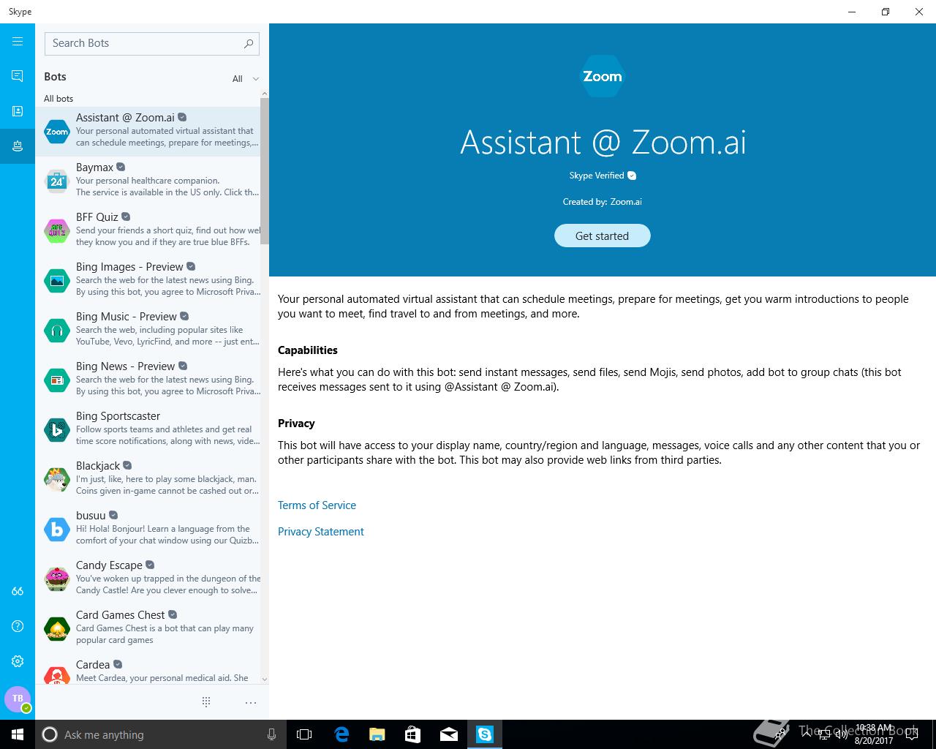
Task: Select the Bing News bot avatar
Action: 57,380
